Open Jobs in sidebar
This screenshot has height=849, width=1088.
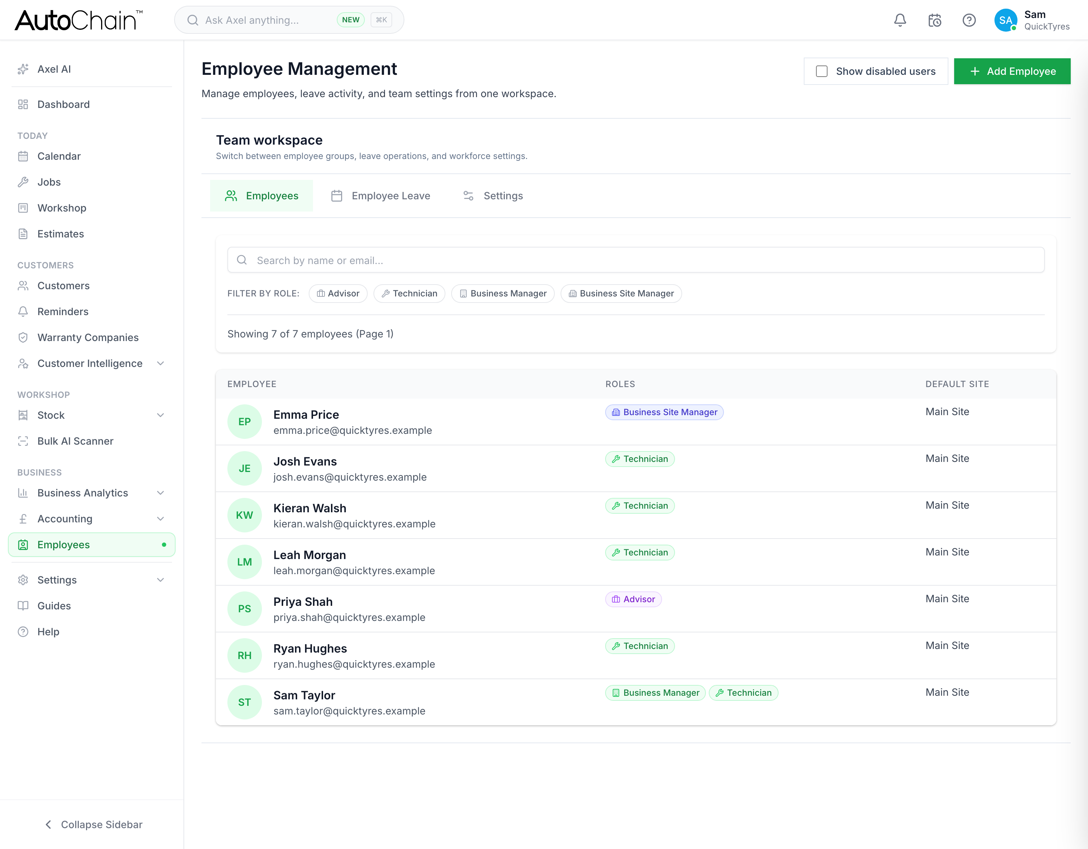[x=92, y=182]
